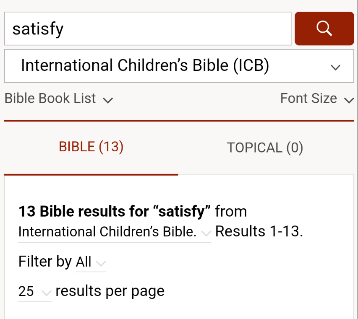Click the "13 Bible results for satisfy" heading

(115, 211)
